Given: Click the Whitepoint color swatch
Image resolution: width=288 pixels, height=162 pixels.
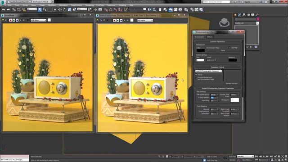Looking at the screenshot, I should click(x=235, y=100).
